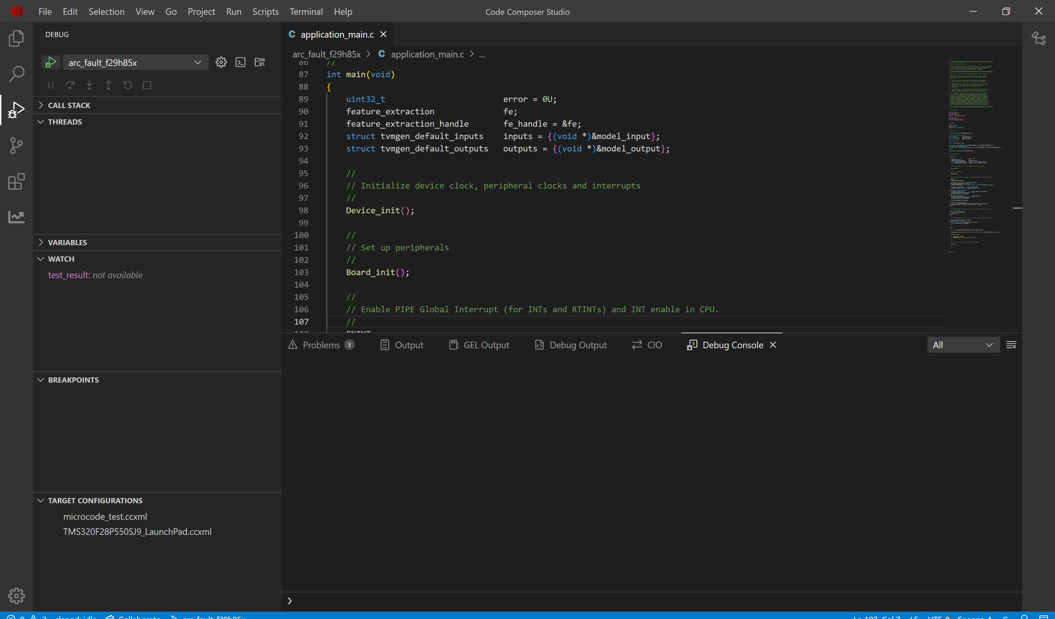Click the Stop debug button
This screenshot has width=1055, height=619.
147,85
